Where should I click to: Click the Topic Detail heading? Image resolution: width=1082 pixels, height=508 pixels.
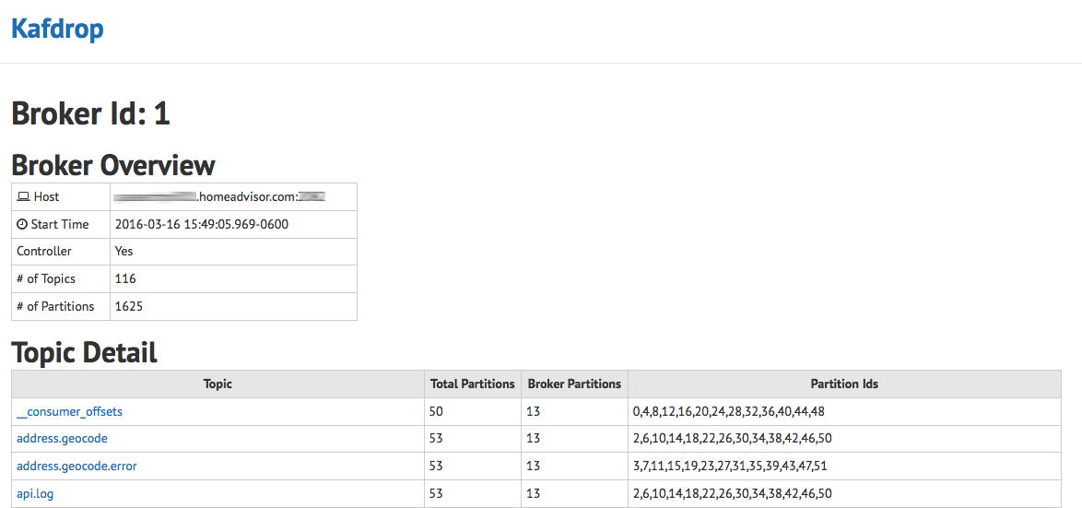(84, 352)
